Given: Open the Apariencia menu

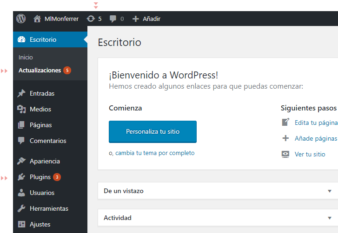Looking at the screenshot, I should (x=45, y=161).
